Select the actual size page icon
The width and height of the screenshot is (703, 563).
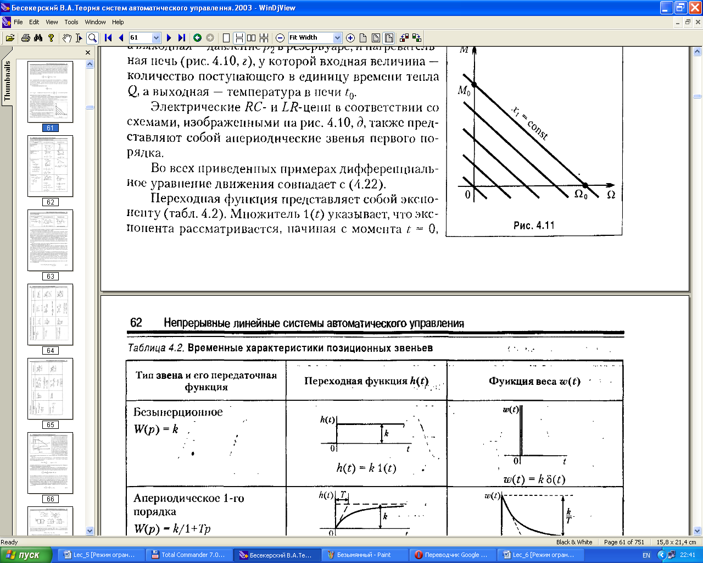363,38
